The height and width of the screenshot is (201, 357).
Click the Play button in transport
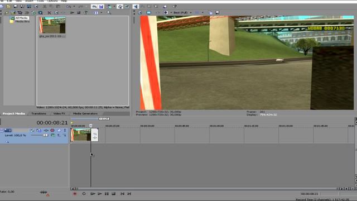99,194
